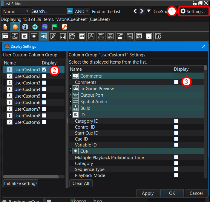Select the Track 'T' filter icon

[25, 27]
